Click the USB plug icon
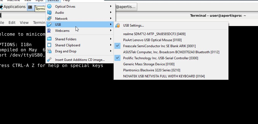258x124 pixels. tap(49, 25)
